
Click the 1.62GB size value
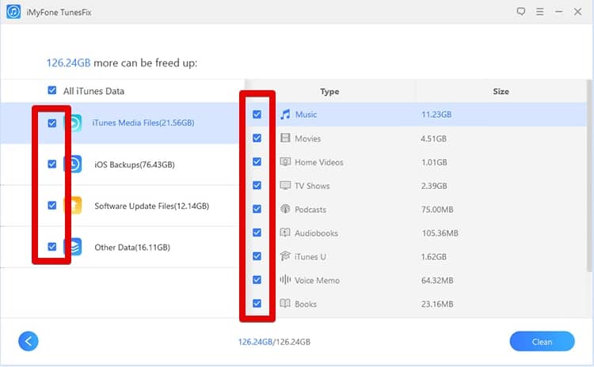pos(434,257)
